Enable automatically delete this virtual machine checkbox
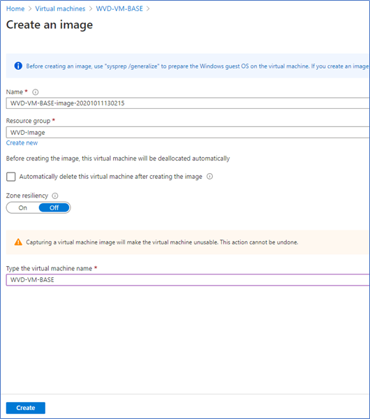The width and height of the screenshot is (370, 419). coord(11,177)
